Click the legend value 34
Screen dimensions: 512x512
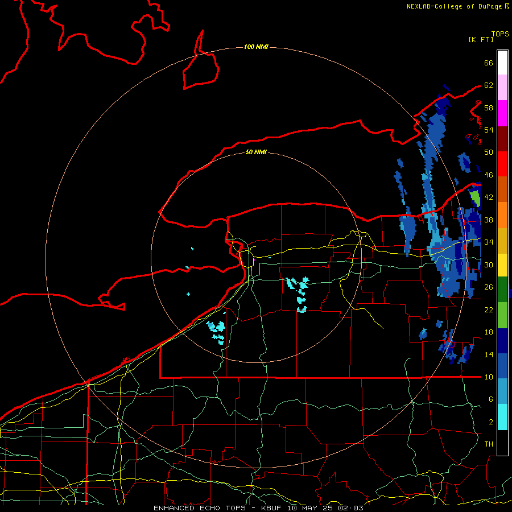point(489,242)
